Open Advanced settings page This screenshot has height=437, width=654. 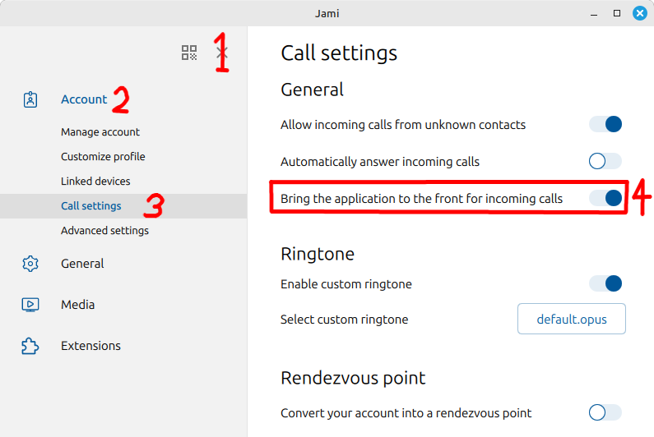tap(104, 230)
